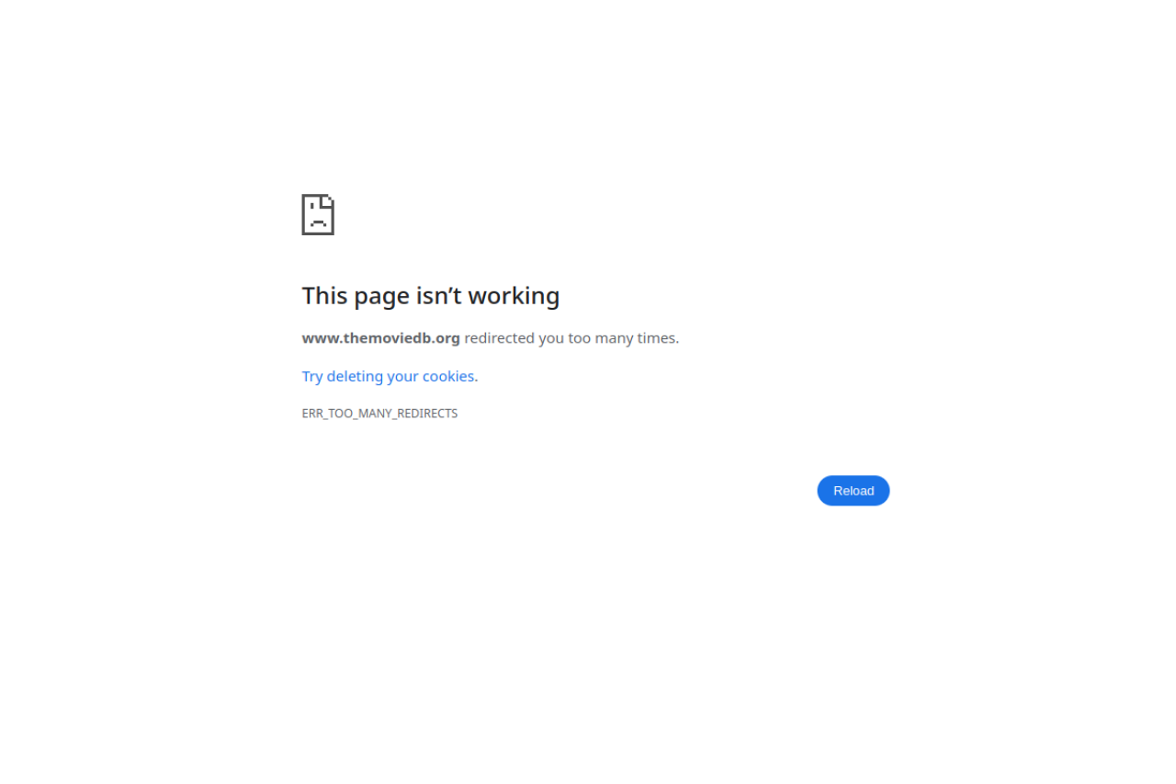Viewport: 1176px width, 784px height.
Task: Click the sad page error icon
Action: (x=318, y=215)
